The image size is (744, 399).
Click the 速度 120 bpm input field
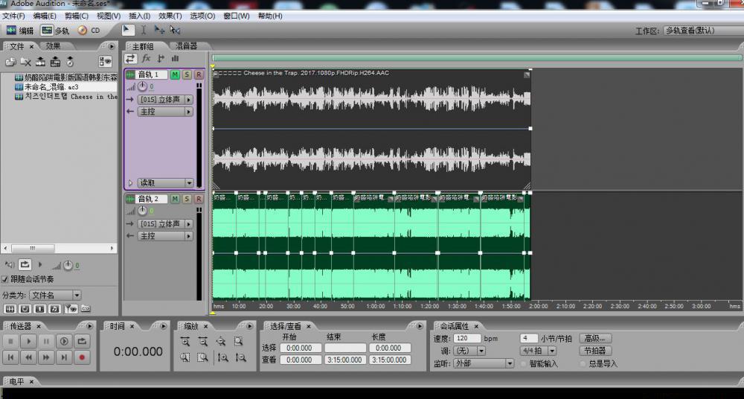(x=467, y=339)
